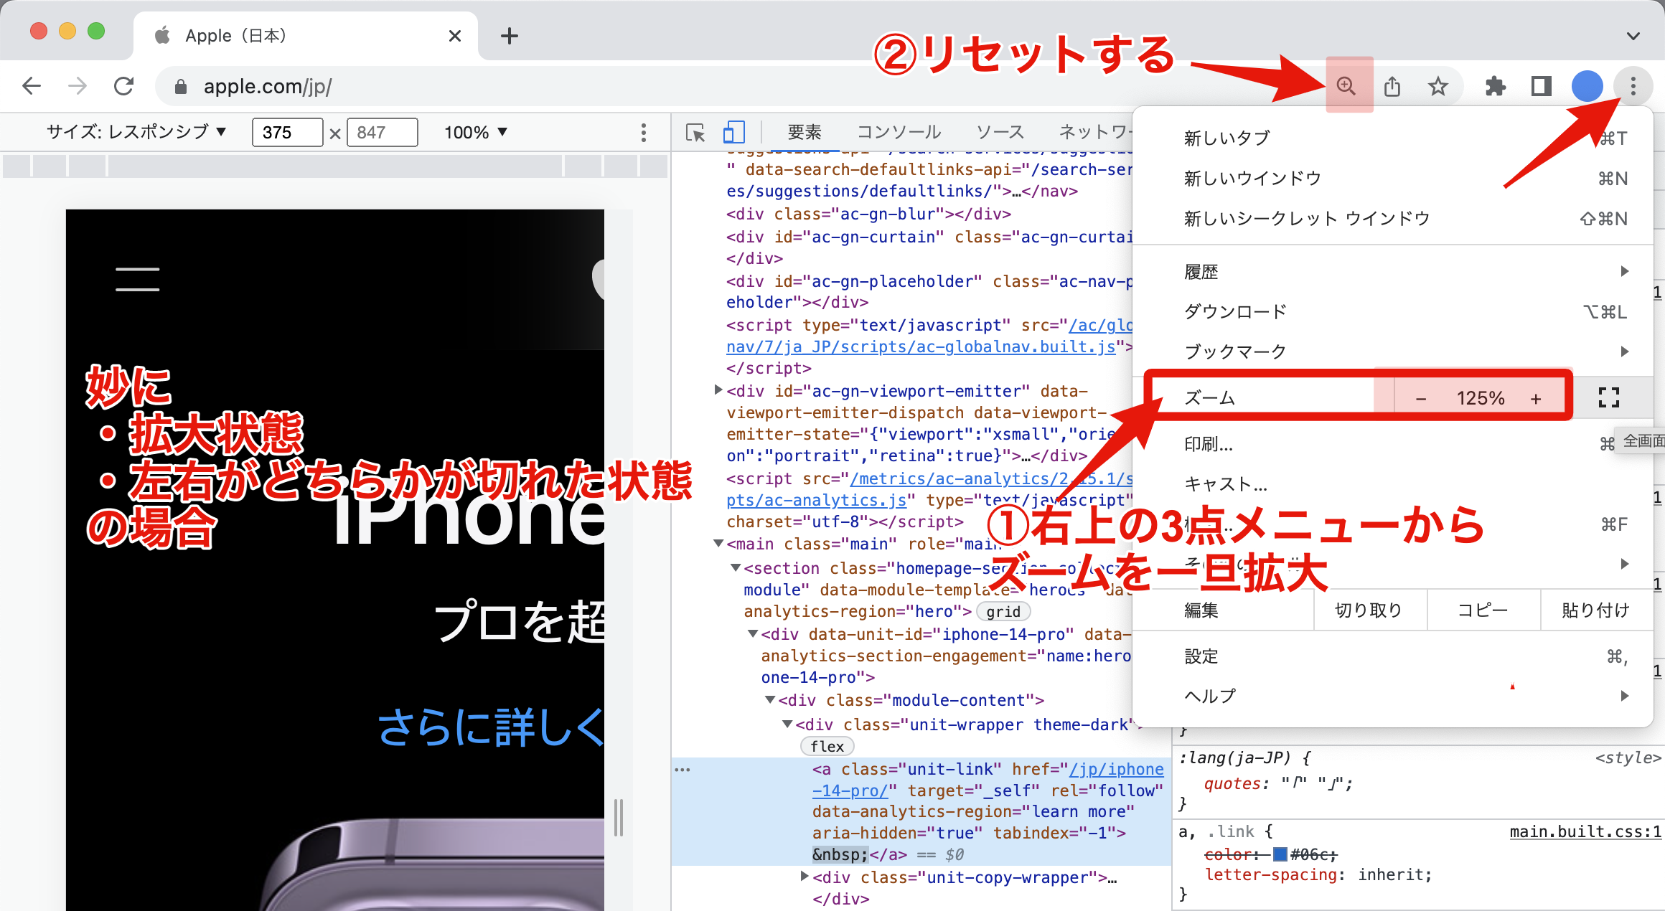Click コピー in edit row
Viewport: 1665px width, 911px height.
click(x=1483, y=610)
